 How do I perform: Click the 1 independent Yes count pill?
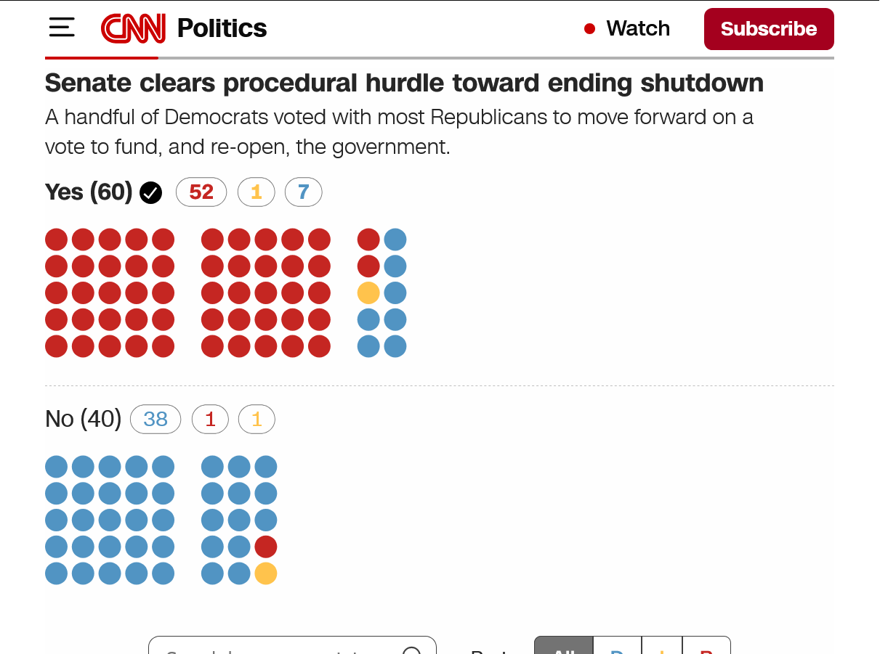256,192
